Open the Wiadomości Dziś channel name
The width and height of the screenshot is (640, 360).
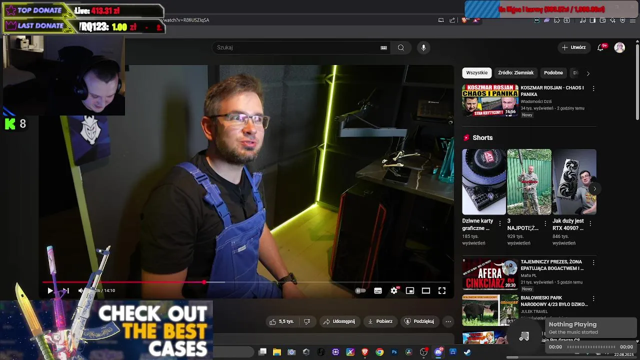pos(536,101)
